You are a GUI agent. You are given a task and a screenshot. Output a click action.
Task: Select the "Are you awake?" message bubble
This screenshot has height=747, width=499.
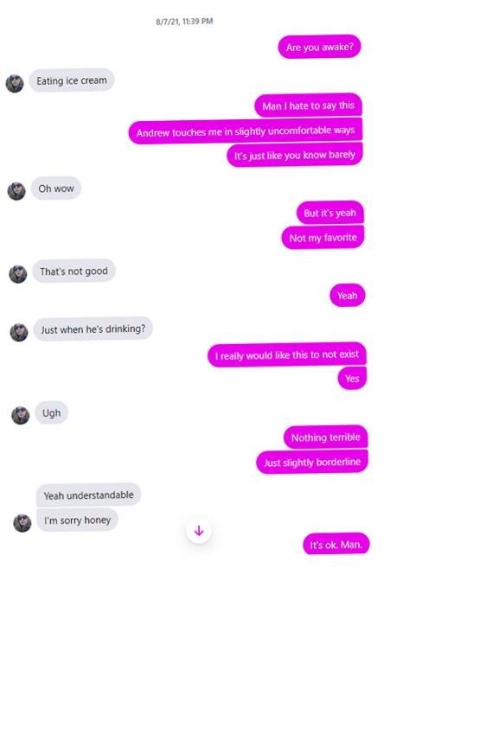tap(319, 47)
